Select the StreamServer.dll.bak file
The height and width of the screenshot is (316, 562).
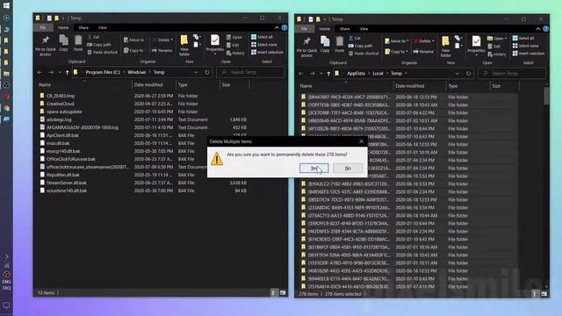pyautogui.click(x=67, y=183)
